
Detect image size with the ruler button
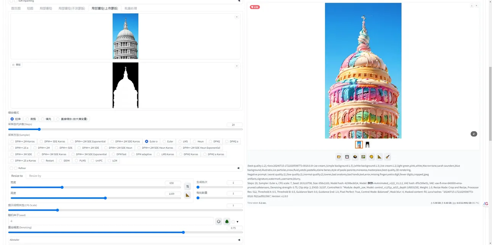(187, 195)
